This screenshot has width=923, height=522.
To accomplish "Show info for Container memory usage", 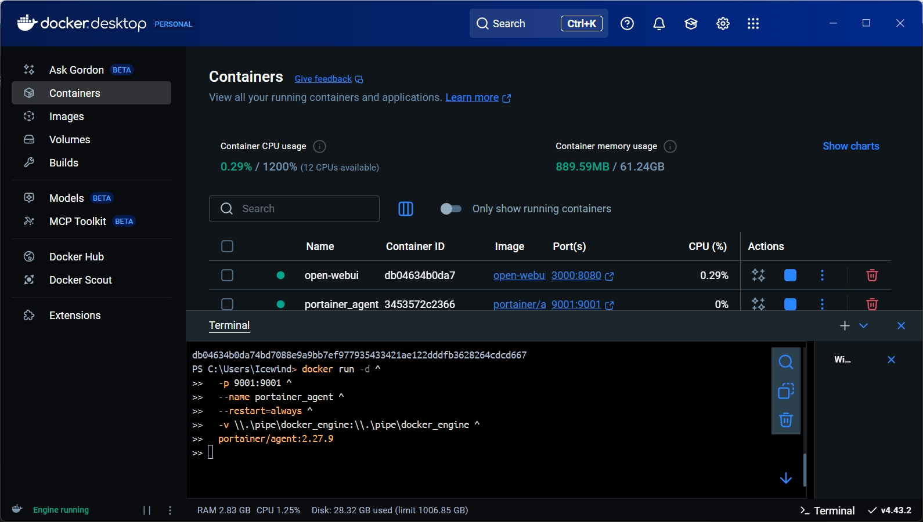I will point(670,146).
